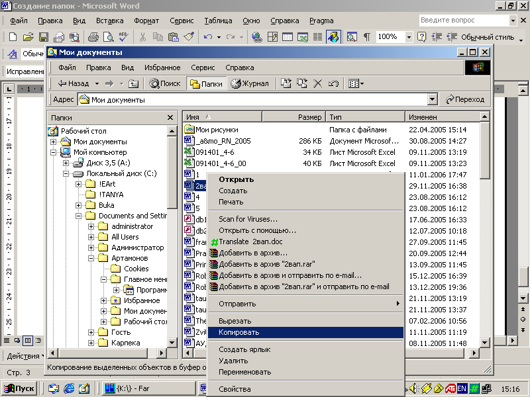Collapse Артамонов folder in tree
The width and height of the screenshot is (530, 397).
point(91,258)
